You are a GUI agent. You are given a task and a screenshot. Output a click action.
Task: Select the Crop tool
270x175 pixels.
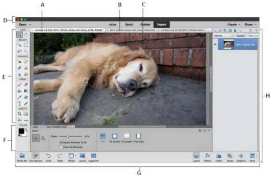(19, 113)
